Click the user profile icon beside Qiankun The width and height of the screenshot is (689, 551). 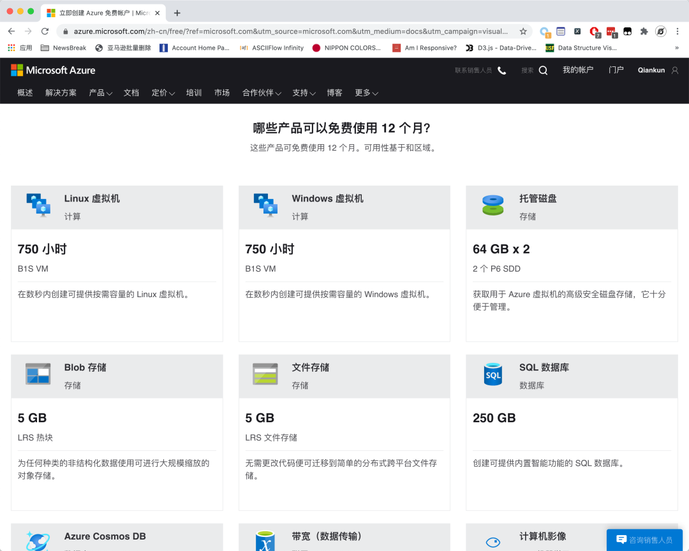pyautogui.click(x=675, y=70)
